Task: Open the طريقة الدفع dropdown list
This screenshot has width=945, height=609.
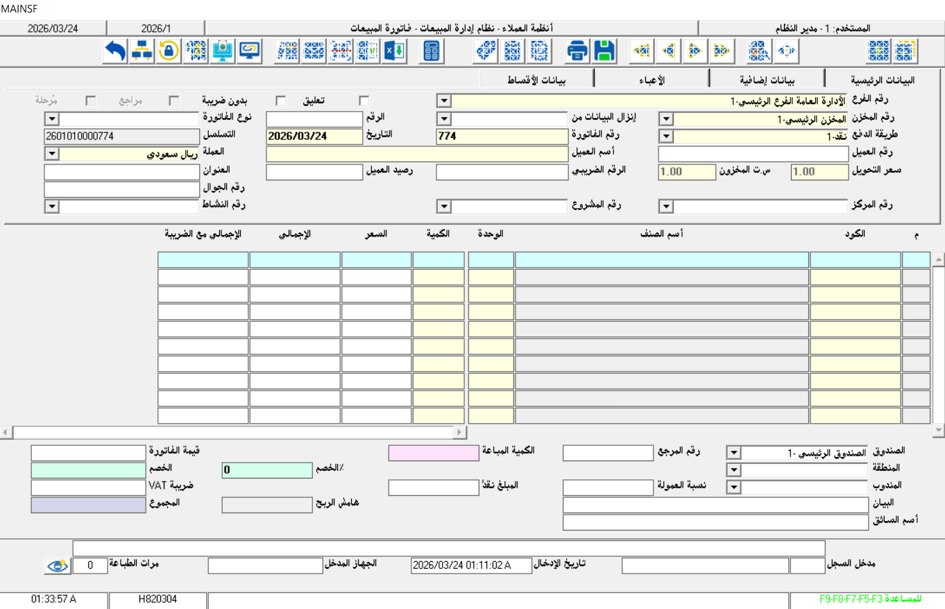Action: (665, 137)
